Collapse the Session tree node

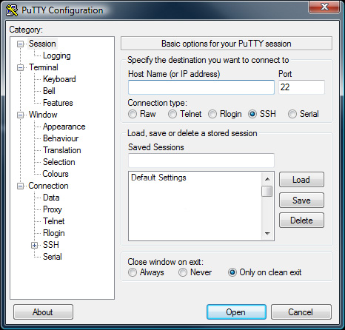(20, 44)
